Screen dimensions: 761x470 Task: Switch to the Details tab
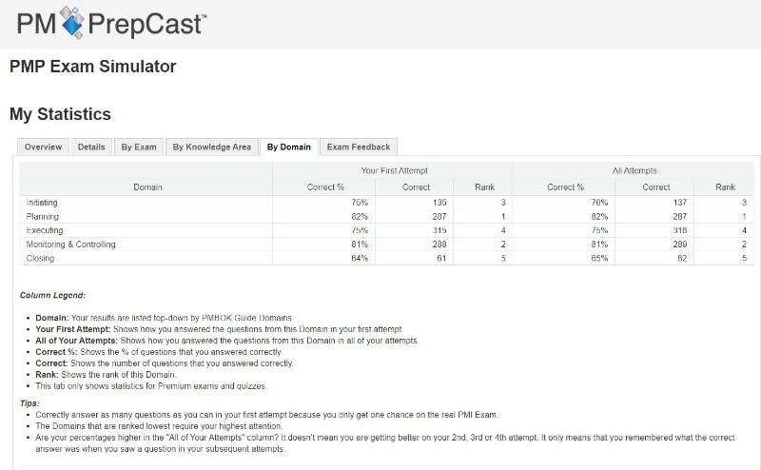tap(91, 147)
